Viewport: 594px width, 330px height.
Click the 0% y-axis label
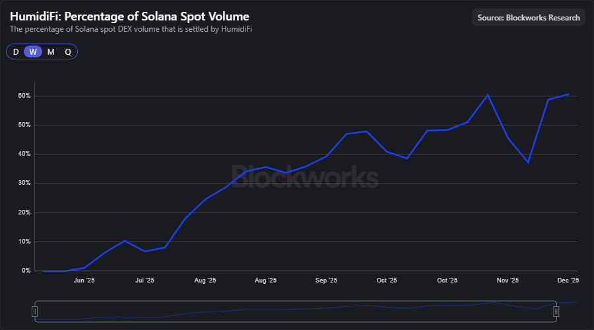(x=26, y=271)
